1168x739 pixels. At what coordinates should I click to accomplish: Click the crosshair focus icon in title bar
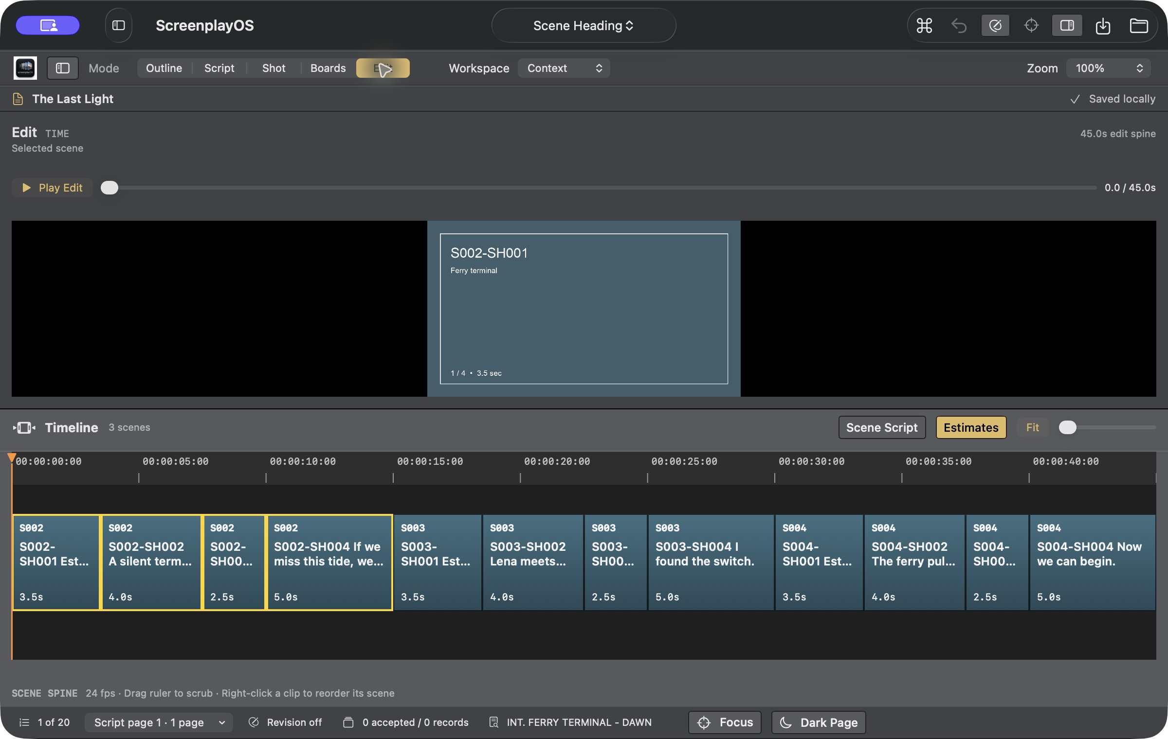1031,25
